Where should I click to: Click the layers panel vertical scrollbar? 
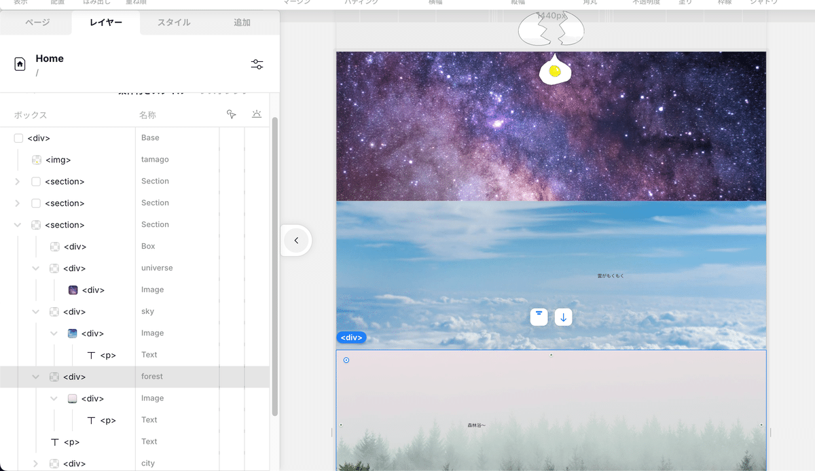[x=274, y=266]
